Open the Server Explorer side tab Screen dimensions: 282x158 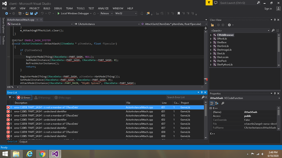click(3, 25)
